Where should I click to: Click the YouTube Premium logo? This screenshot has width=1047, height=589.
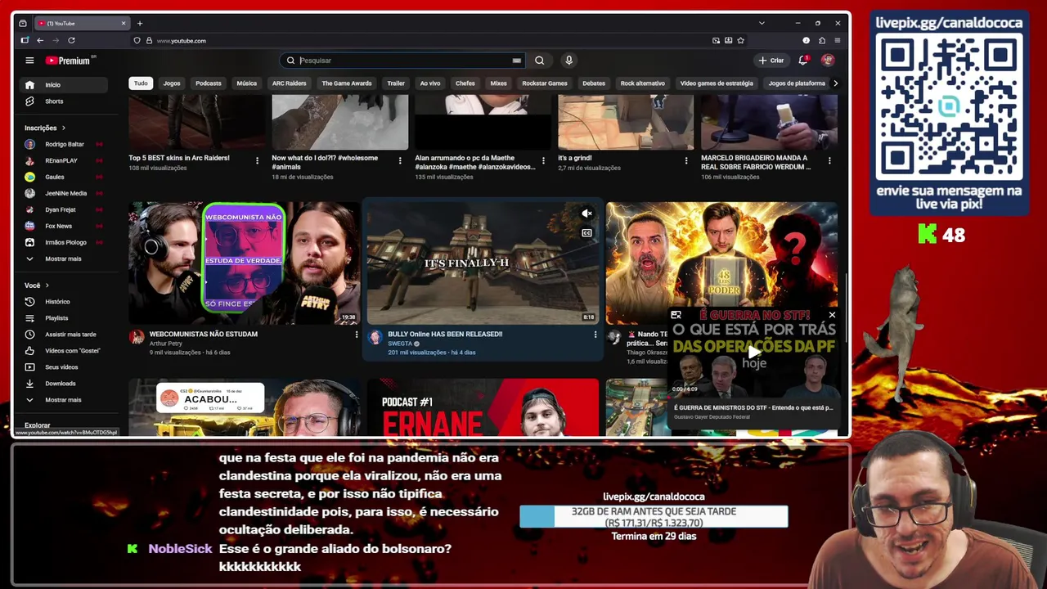[69, 61]
